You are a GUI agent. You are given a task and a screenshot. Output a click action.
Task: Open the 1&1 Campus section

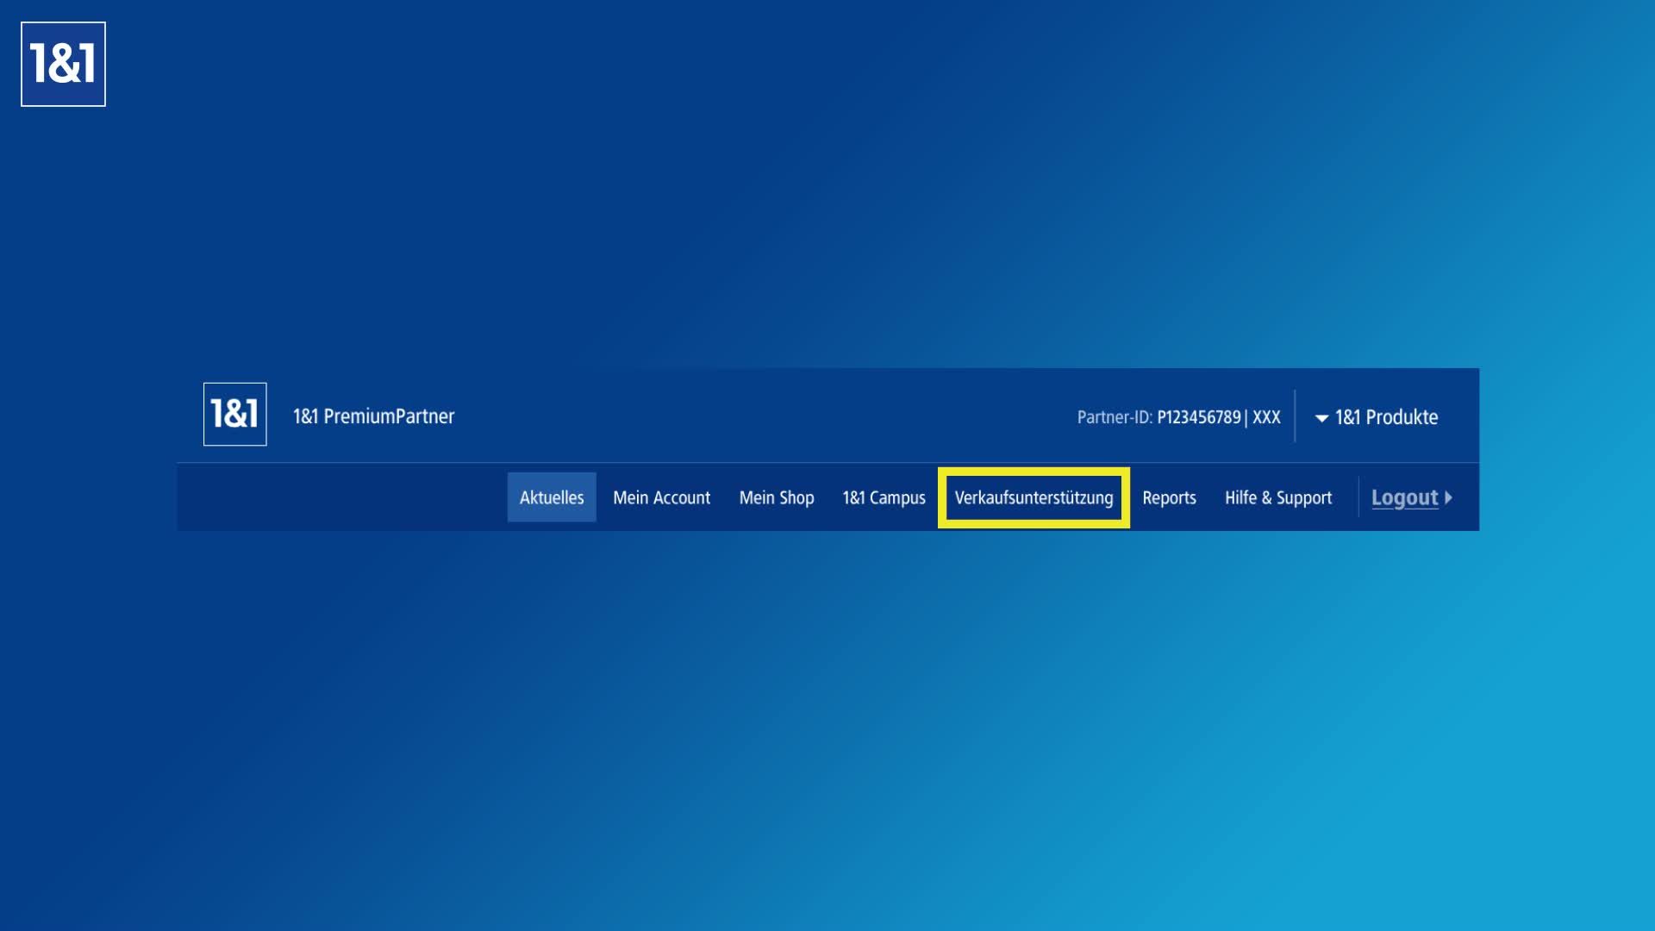[x=884, y=498]
